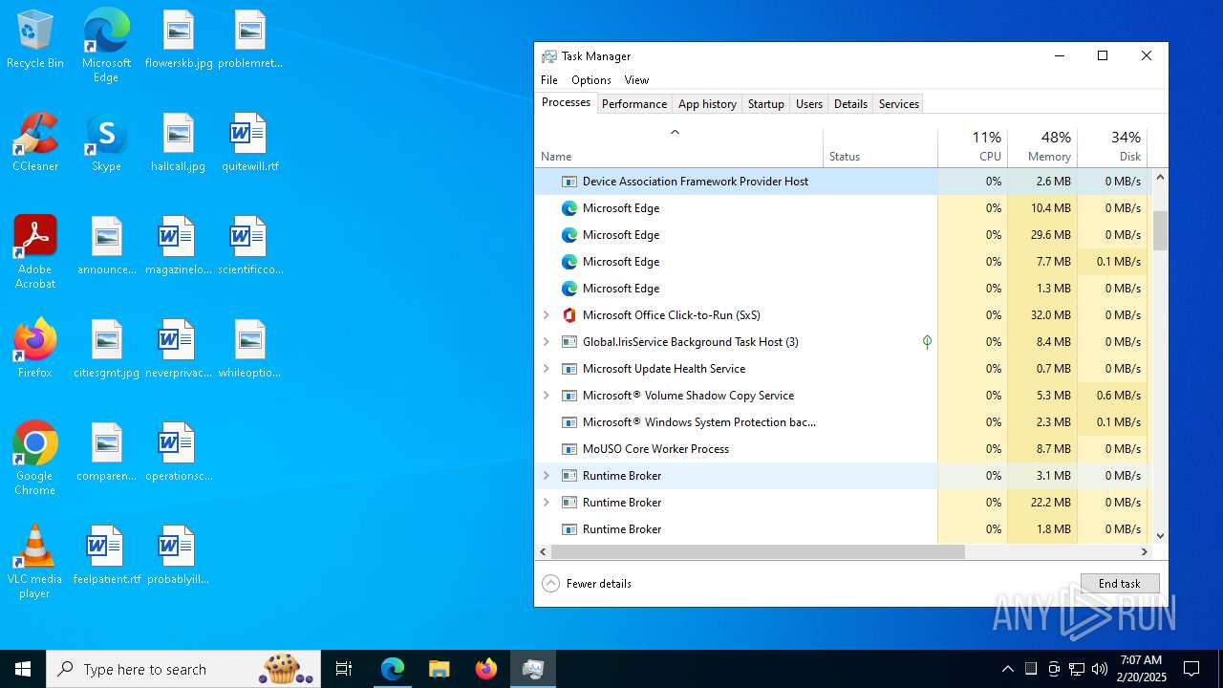
Task: Show hidden icons in system tray
Action: pyautogui.click(x=1007, y=669)
